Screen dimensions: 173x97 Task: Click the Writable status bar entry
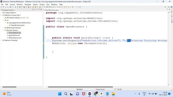(x=79, y=89)
